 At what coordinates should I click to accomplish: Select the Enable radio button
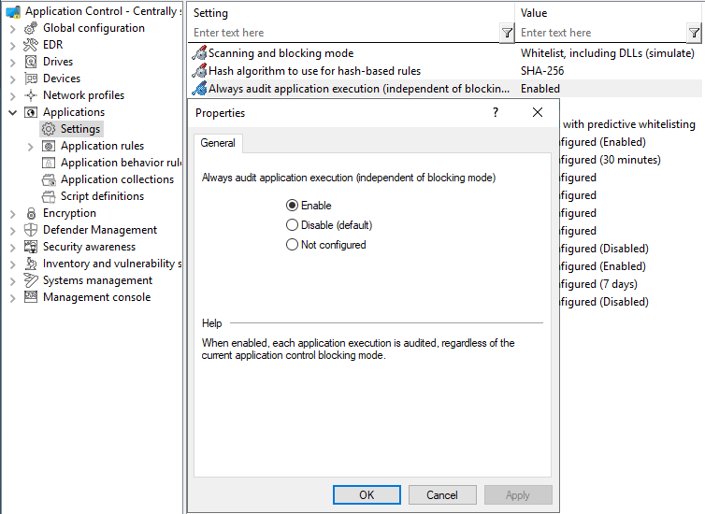point(293,206)
